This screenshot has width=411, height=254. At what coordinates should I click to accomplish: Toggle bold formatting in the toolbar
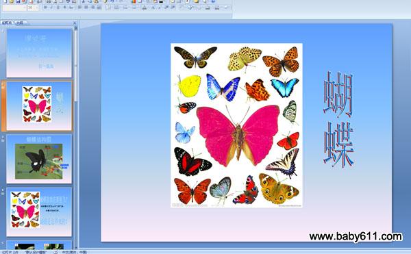point(45,8)
